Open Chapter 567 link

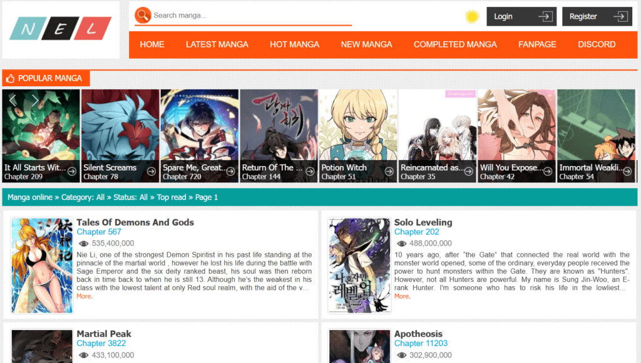pyautogui.click(x=99, y=232)
